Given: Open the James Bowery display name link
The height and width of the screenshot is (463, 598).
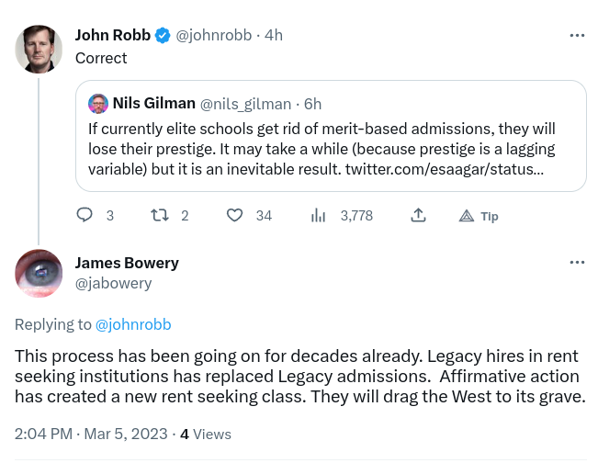Looking at the screenshot, I should pos(127,263).
